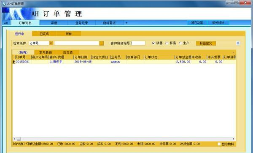Close the AH订单管理 window
The height and width of the screenshot is (153, 253).
point(245,3)
